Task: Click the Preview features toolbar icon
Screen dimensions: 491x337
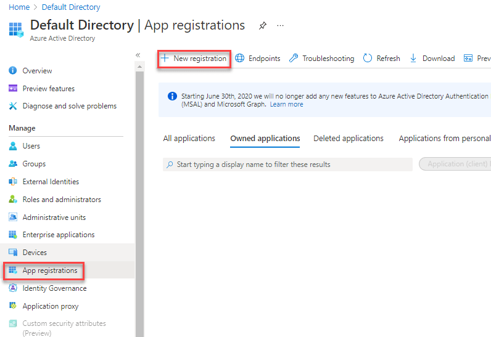Action: click(x=468, y=58)
